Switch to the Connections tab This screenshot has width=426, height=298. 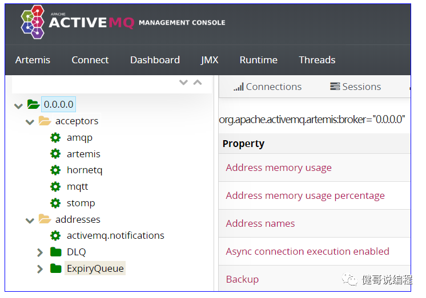coord(267,87)
